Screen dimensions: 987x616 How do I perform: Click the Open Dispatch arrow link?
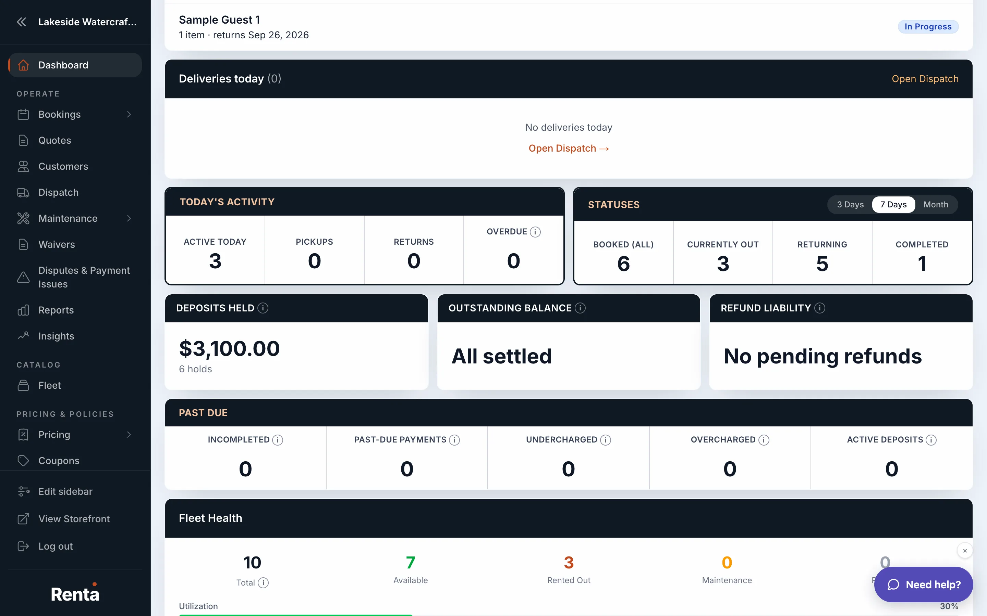[569, 149]
